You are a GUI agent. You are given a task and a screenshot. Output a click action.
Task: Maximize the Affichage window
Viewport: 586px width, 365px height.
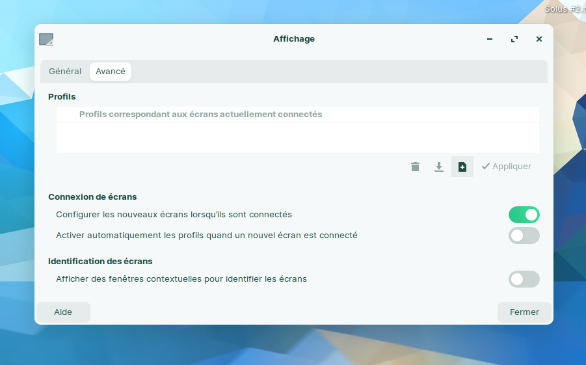[x=514, y=39]
